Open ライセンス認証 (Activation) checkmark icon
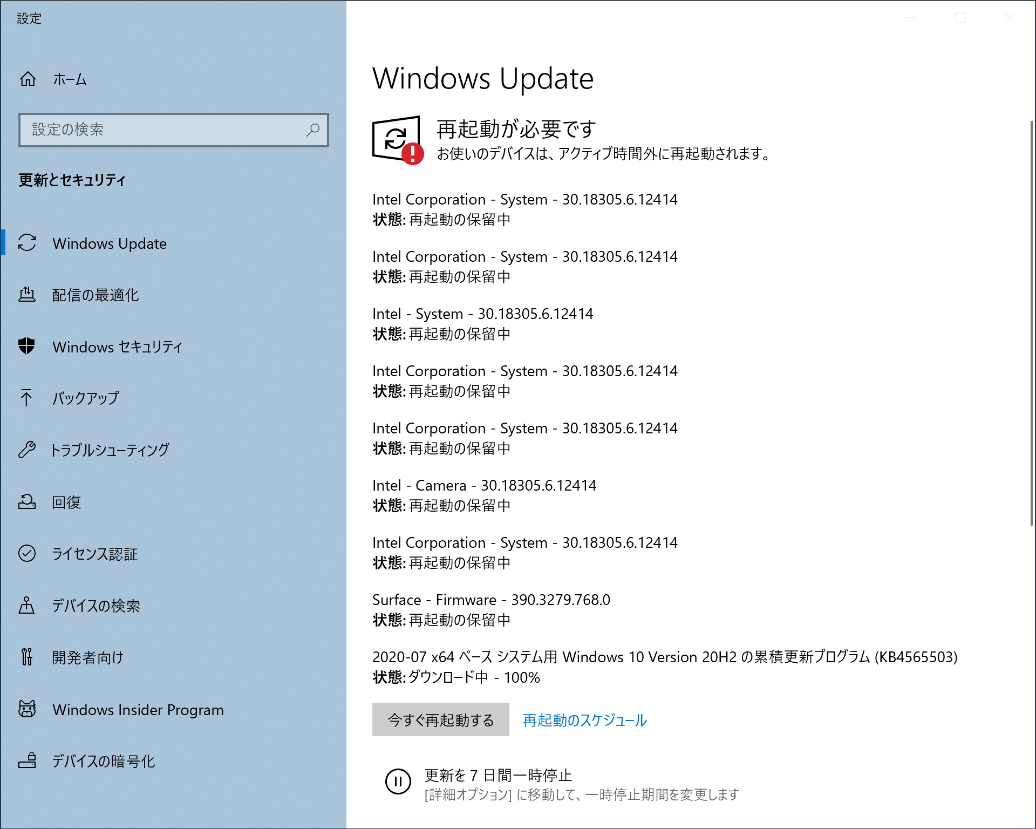The image size is (1036, 829). point(28,554)
